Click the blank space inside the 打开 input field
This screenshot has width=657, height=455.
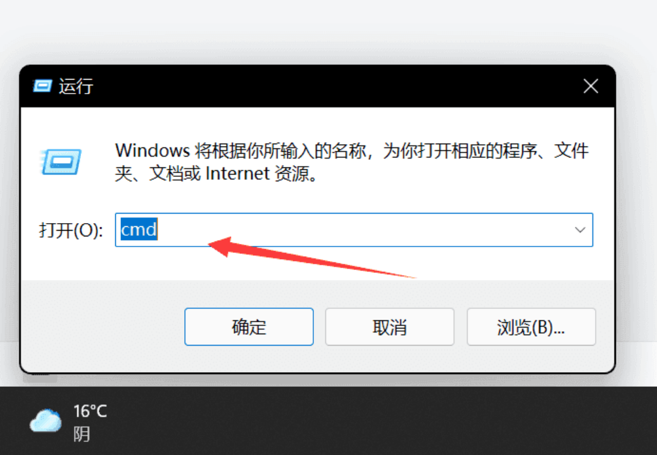pos(360,229)
